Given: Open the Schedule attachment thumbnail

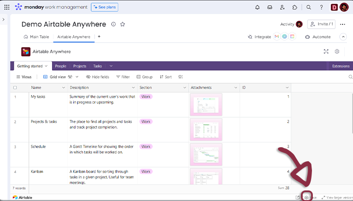Looking at the screenshot, I should point(206,154).
